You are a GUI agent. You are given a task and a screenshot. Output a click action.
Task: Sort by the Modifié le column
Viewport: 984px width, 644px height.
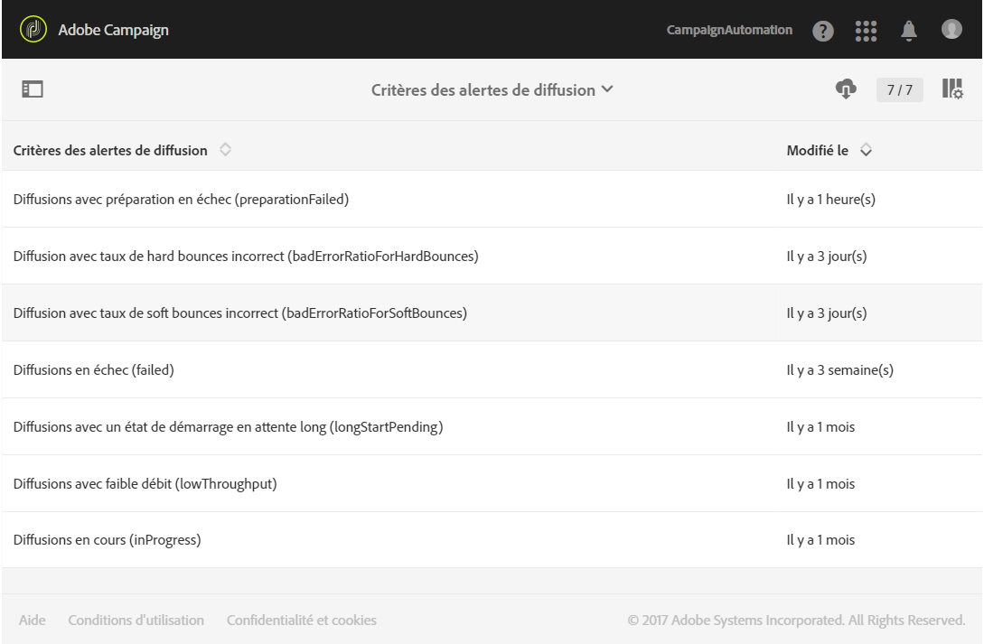click(866, 150)
